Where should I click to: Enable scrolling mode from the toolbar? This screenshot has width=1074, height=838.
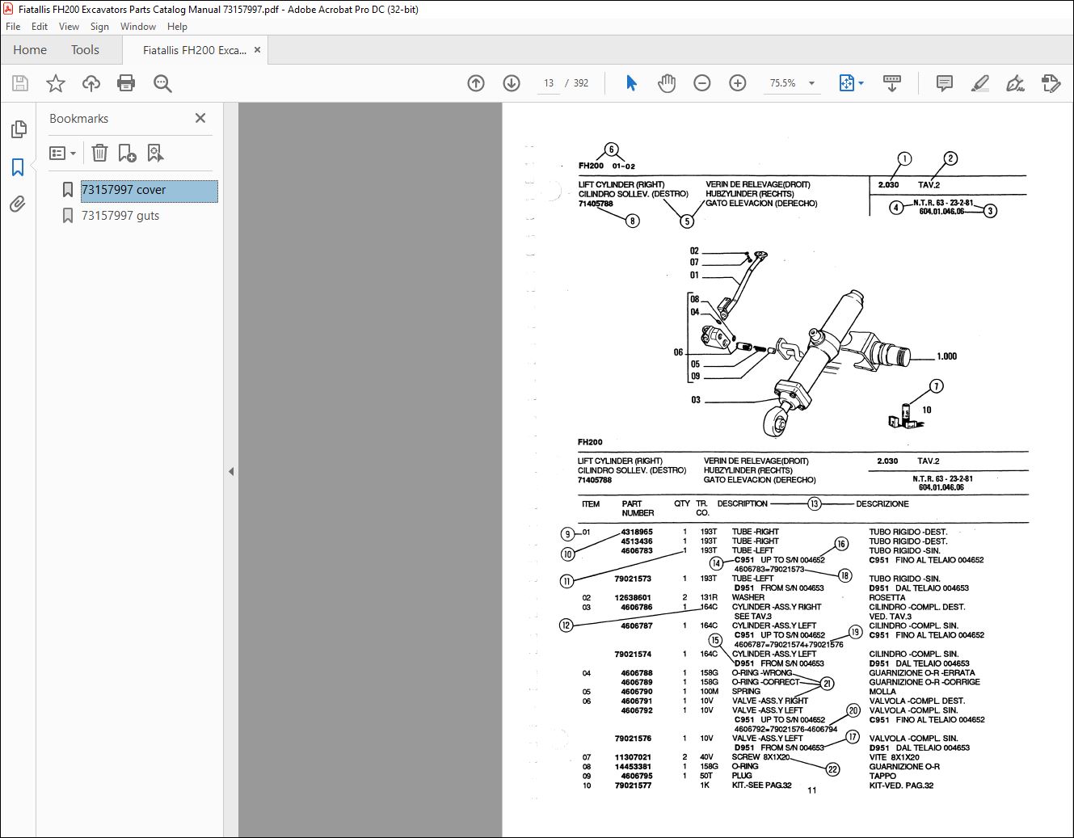892,83
